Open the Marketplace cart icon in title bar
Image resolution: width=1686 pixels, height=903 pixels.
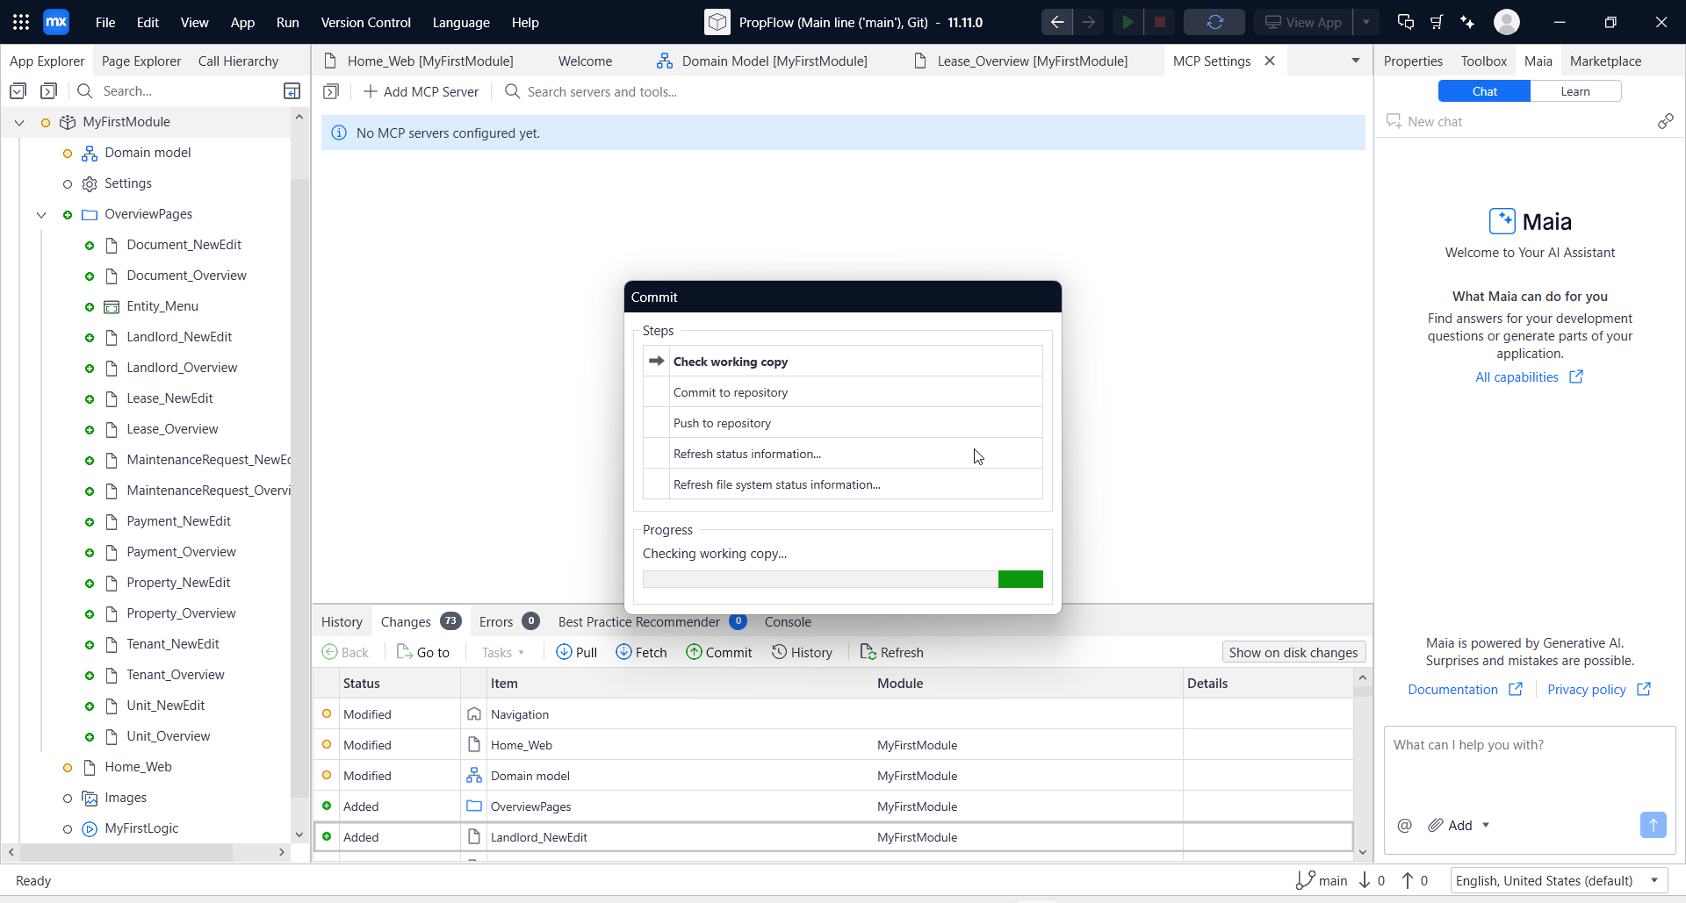[1437, 22]
